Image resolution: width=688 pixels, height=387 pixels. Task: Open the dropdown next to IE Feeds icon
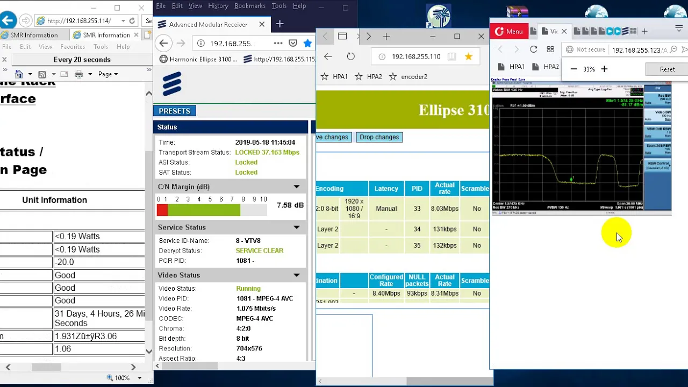pos(53,74)
